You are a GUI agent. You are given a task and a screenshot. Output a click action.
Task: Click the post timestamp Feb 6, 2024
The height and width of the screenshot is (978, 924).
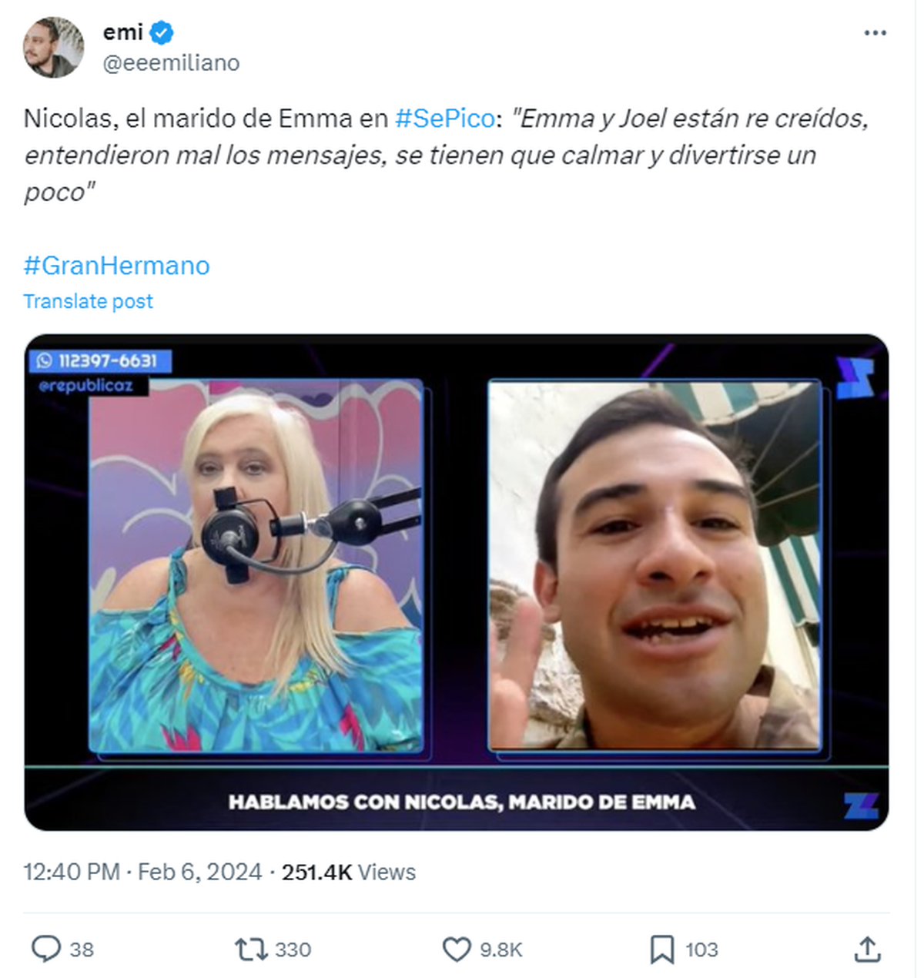[200, 872]
